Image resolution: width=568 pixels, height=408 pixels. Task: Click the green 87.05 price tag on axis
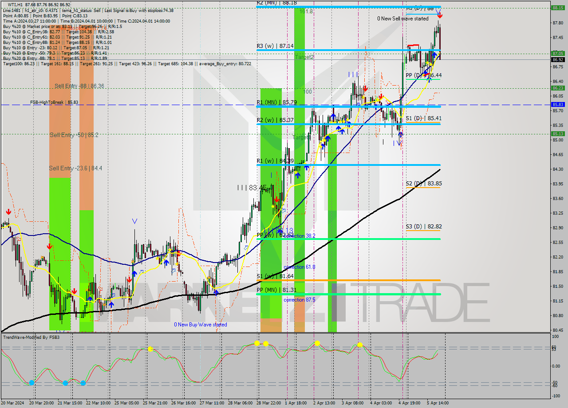click(x=558, y=53)
